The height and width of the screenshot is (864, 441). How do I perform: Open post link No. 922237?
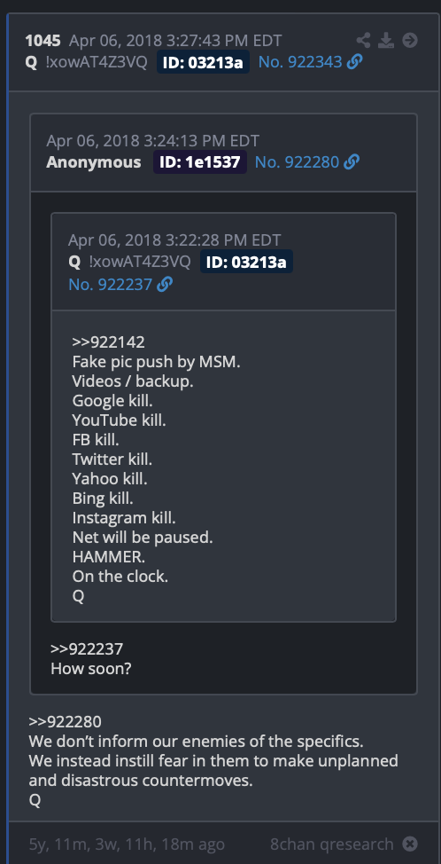110,285
